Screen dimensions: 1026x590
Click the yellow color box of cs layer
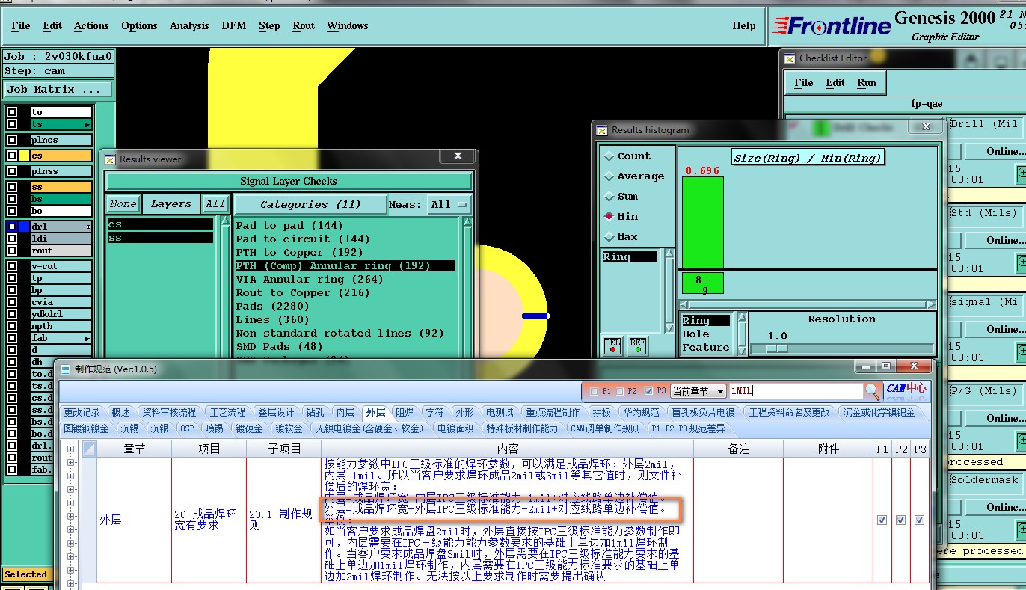point(24,156)
